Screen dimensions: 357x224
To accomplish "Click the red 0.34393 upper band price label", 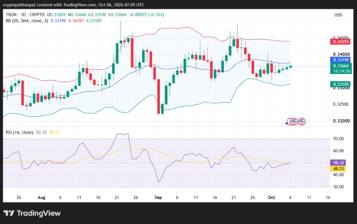I will 341,41.
